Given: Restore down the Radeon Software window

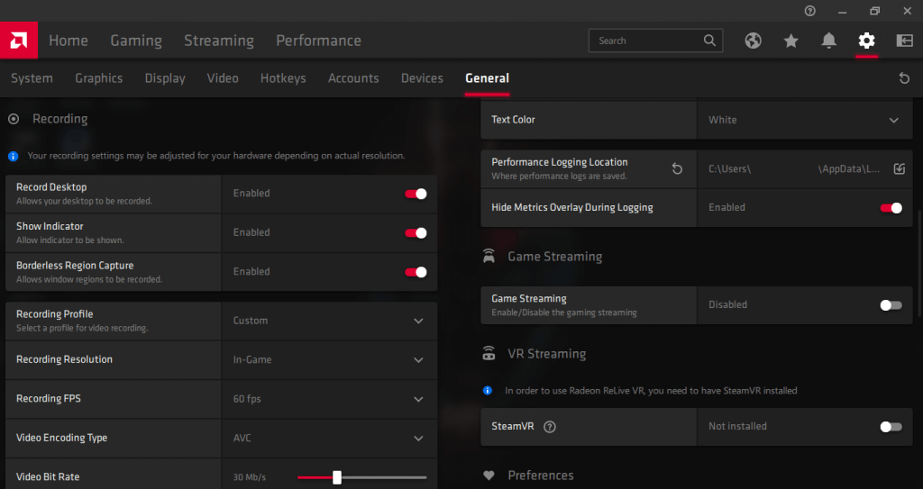Looking at the screenshot, I should [874, 11].
